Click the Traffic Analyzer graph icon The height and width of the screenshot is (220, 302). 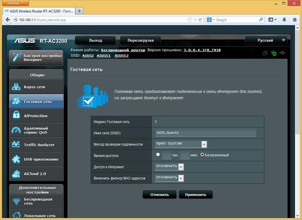click(16, 144)
